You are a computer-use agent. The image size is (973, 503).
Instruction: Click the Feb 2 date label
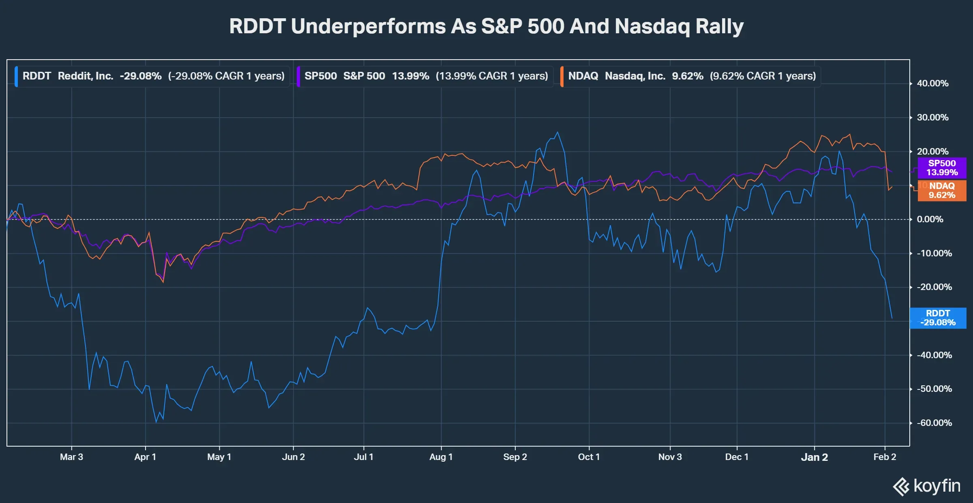(x=885, y=457)
